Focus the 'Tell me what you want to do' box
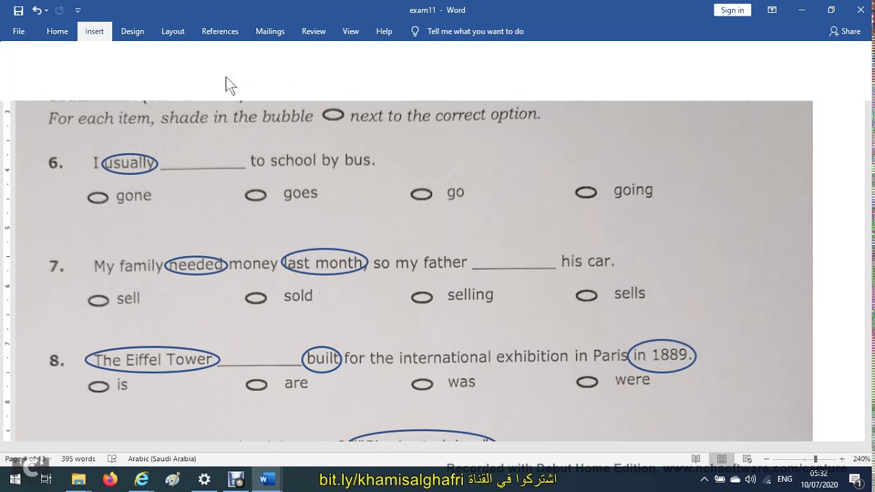Screen dimensions: 875x492 (x=476, y=31)
